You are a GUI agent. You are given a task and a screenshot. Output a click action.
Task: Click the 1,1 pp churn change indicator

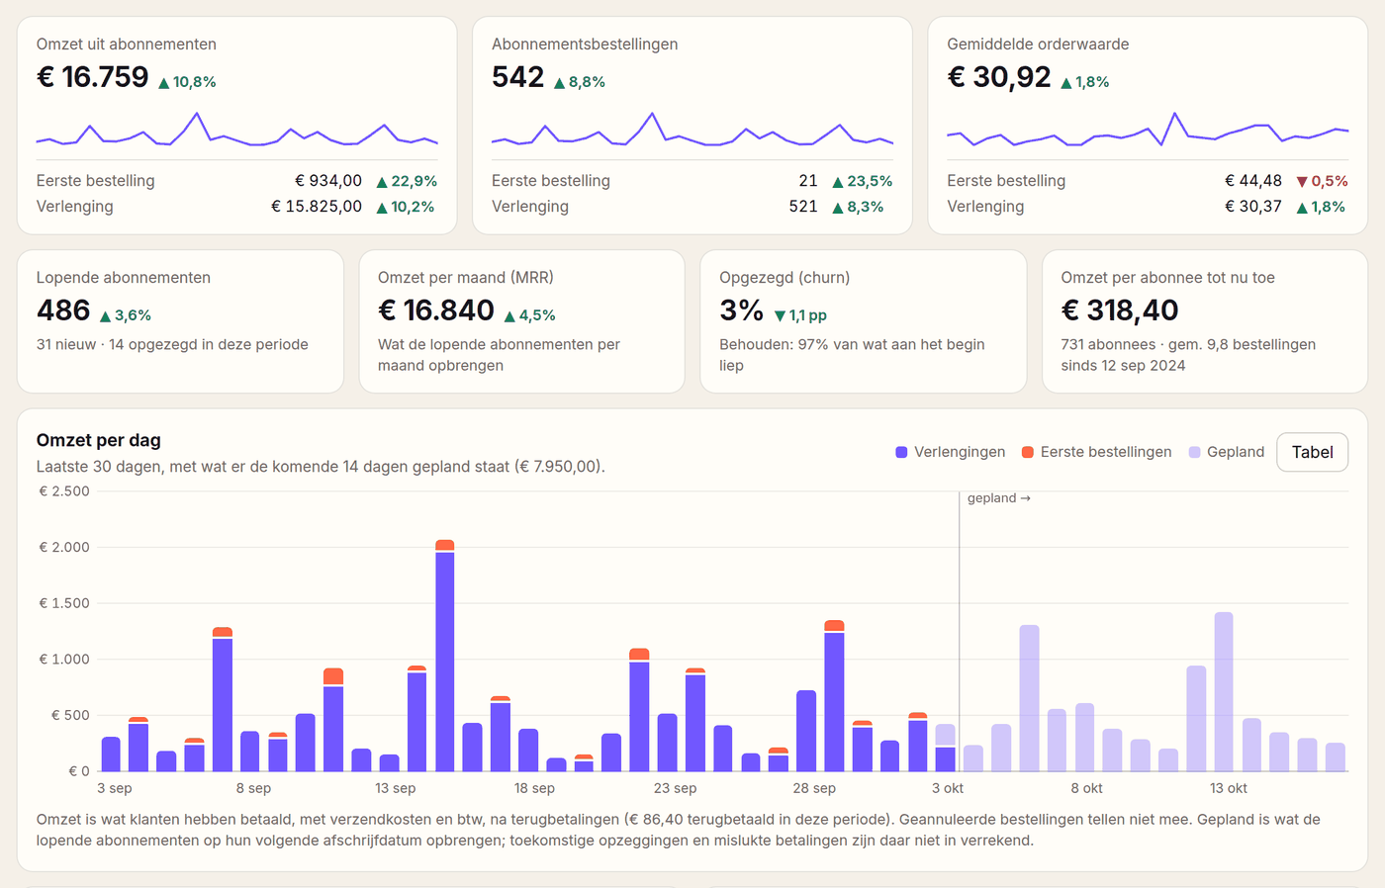click(x=800, y=315)
